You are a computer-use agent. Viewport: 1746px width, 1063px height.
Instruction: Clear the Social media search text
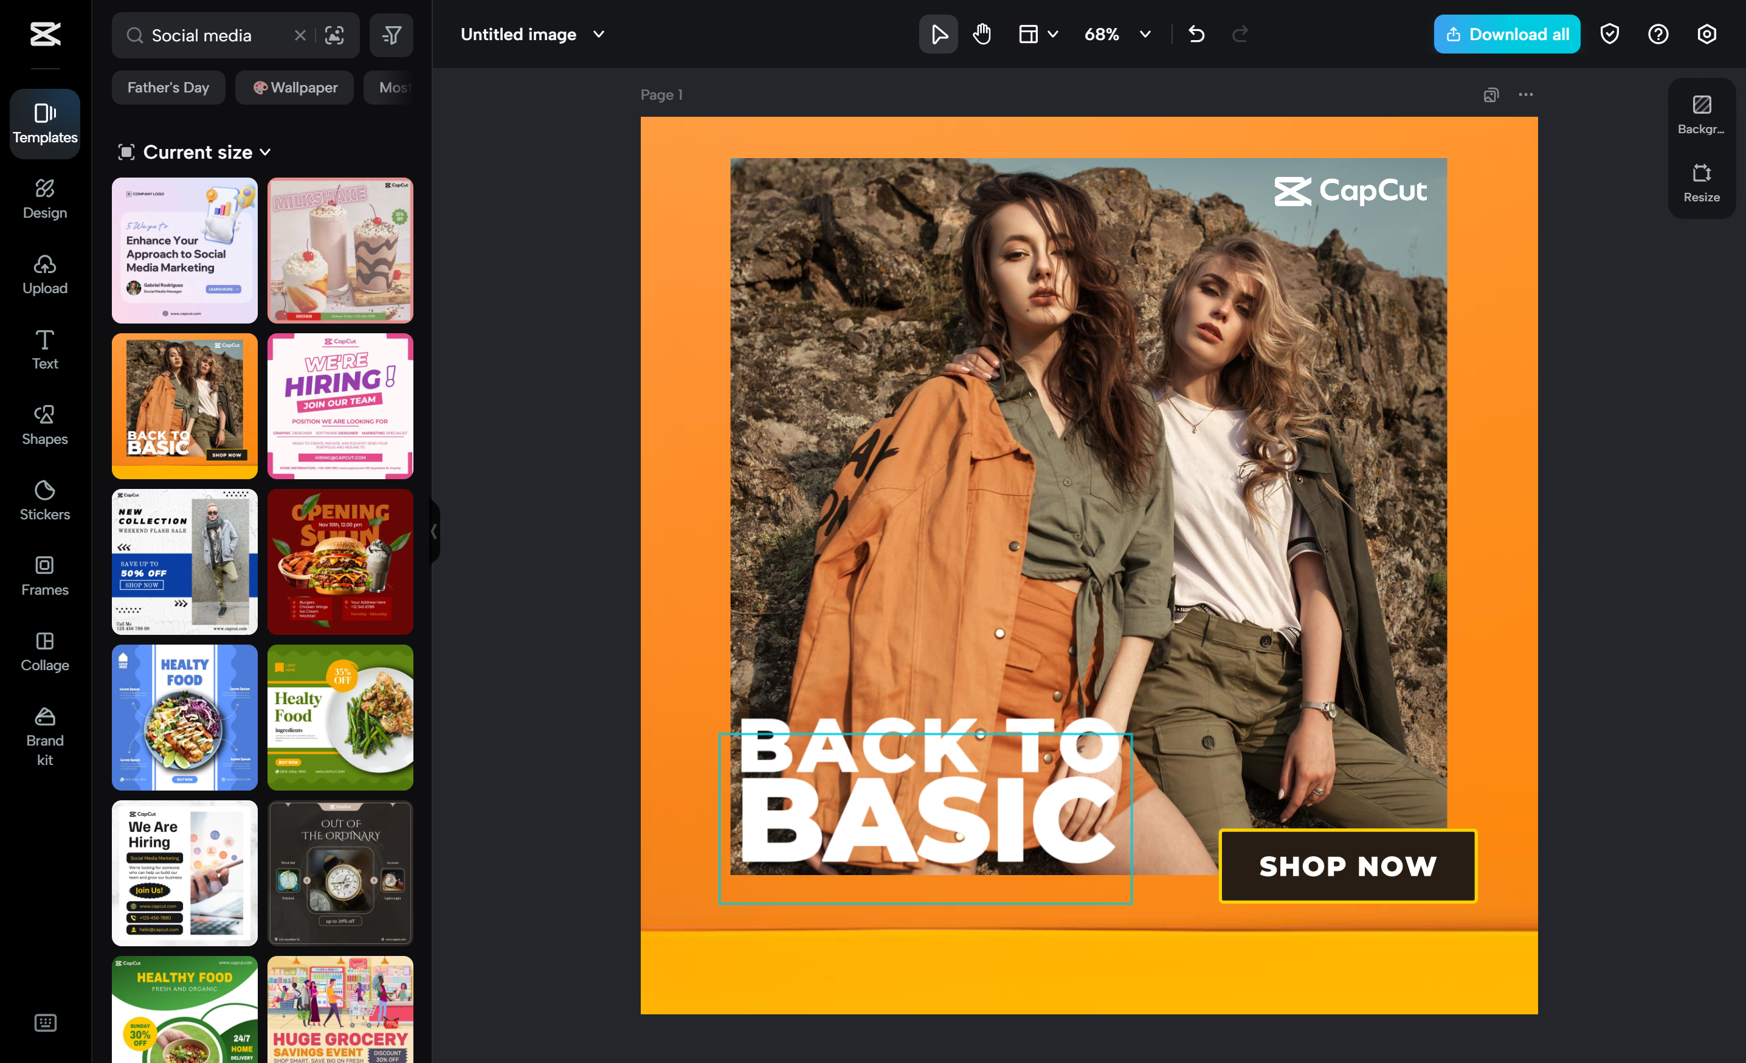point(300,35)
